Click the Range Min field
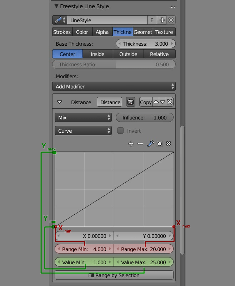Screen dimensions: 235x286 coord(84,249)
